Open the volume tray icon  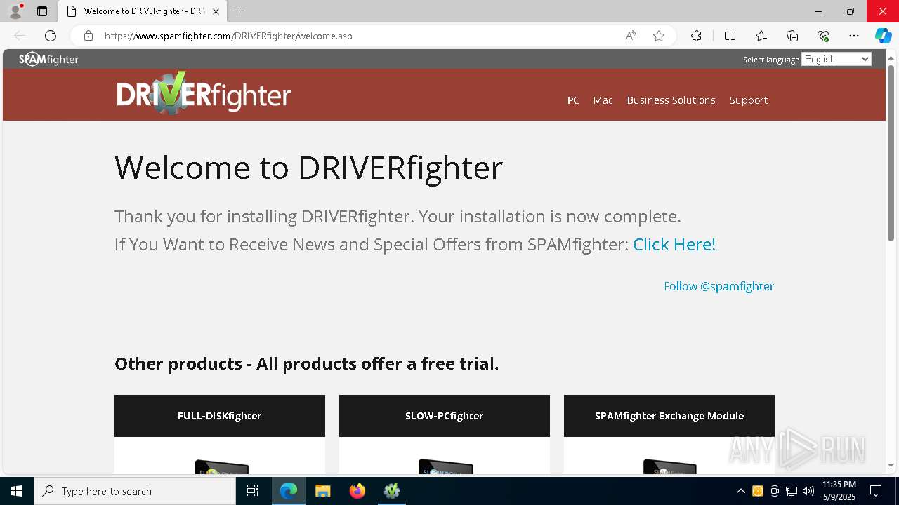tap(808, 491)
